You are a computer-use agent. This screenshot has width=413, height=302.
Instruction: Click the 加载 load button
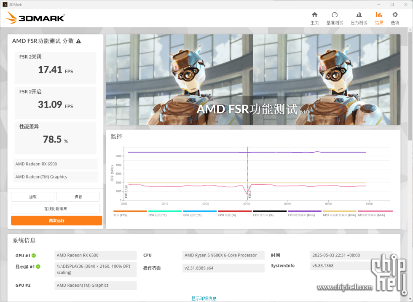pos(33,197)
